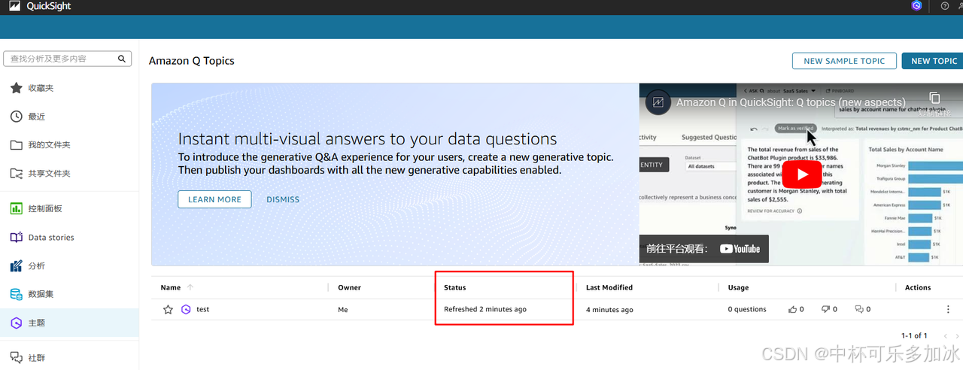963x370 pixels.
Task: Click the '1-1 of 1' pagination text
Action: pos(914,335)
